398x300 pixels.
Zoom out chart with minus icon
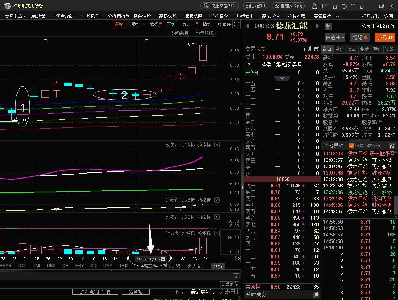point(108,24)
